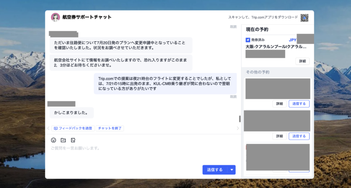
Task: Click the その他の予約 heading
Action: pyautogui.click(x=258, y=72)
